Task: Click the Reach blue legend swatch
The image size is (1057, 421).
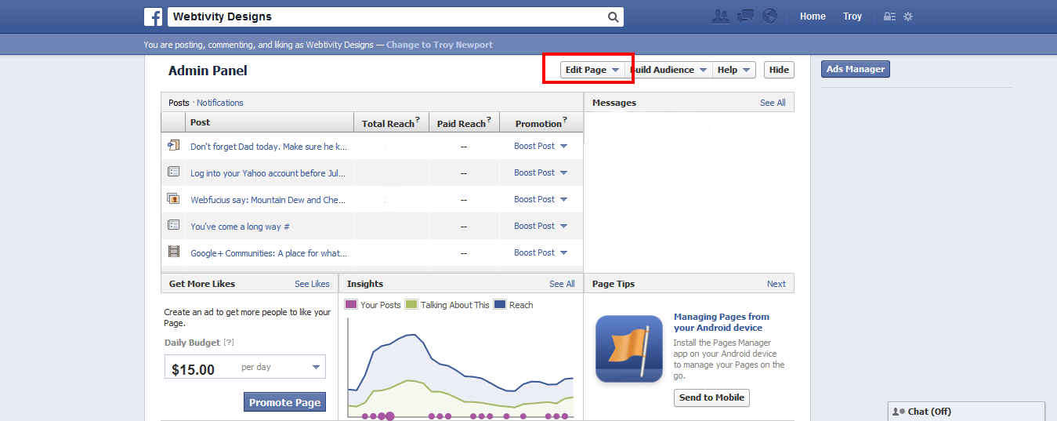Action: (500, 304)
